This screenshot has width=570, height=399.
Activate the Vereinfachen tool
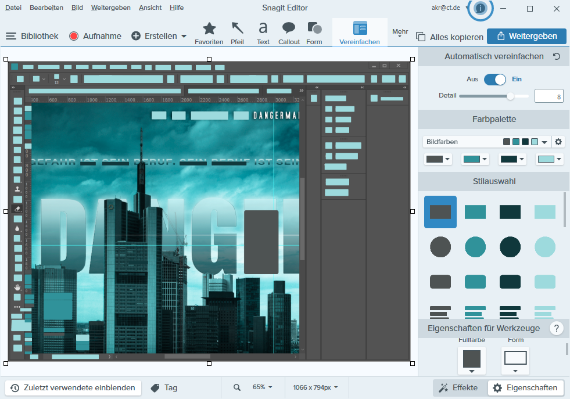coord(360,32)
